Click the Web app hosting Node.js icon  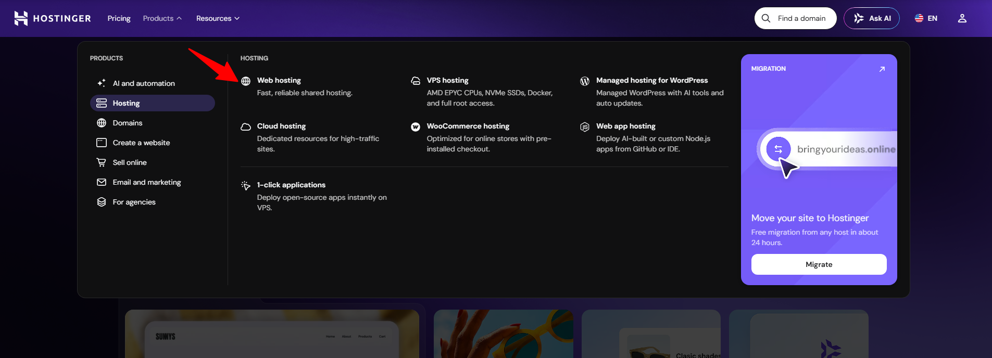[x=585, y=127]
